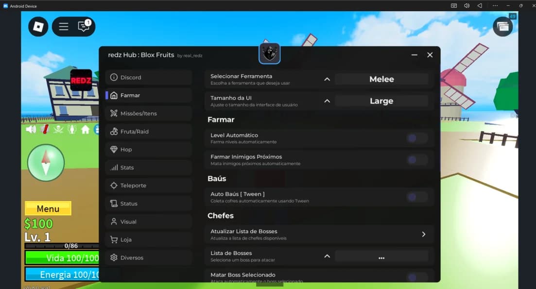Click the green compass in game
Image resolution: width=536 pixels, height=289 pixels.
click(x=46, y=162)
